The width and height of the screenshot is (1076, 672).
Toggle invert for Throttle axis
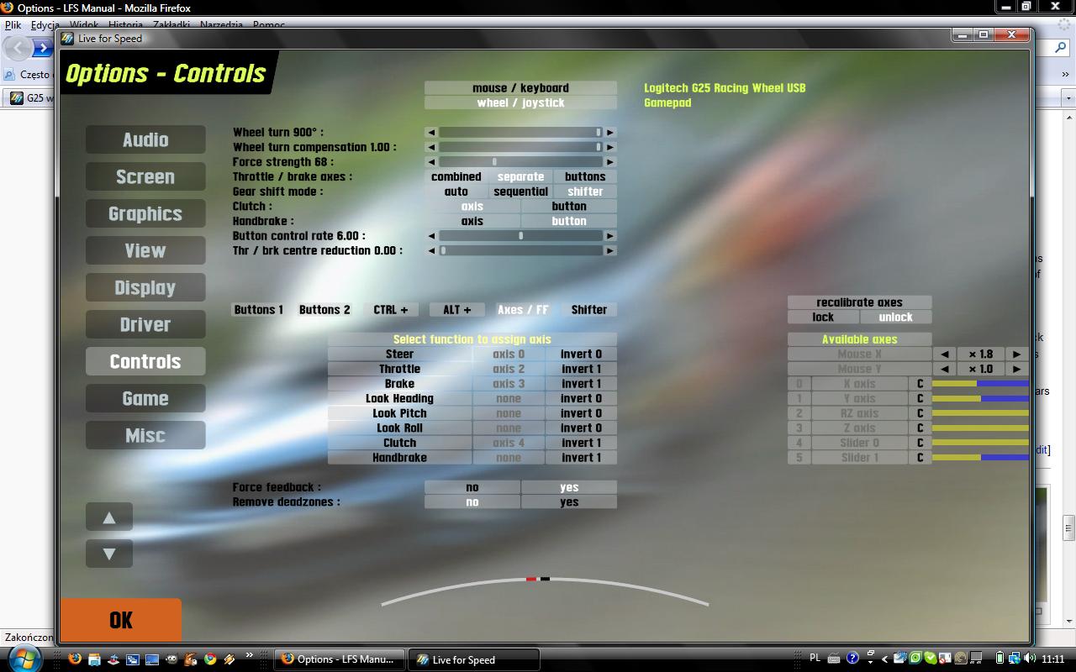click(x=581, y=370)
